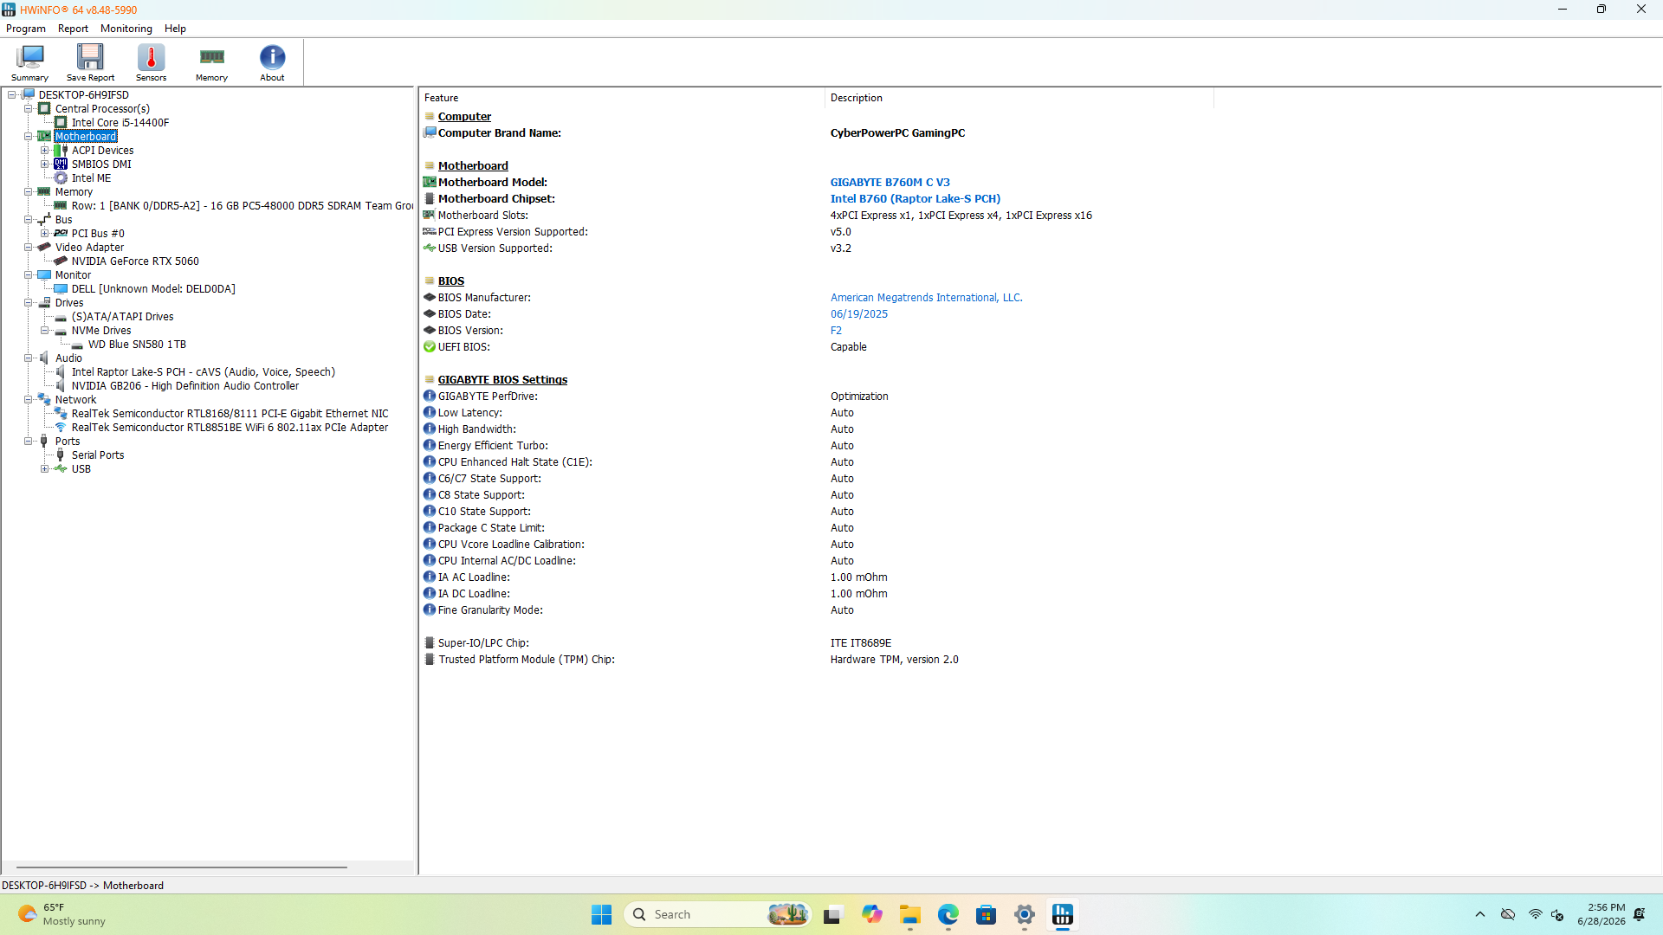Open the Memory toolbar icon
The image size is (1663, 935).
(211, 62)
